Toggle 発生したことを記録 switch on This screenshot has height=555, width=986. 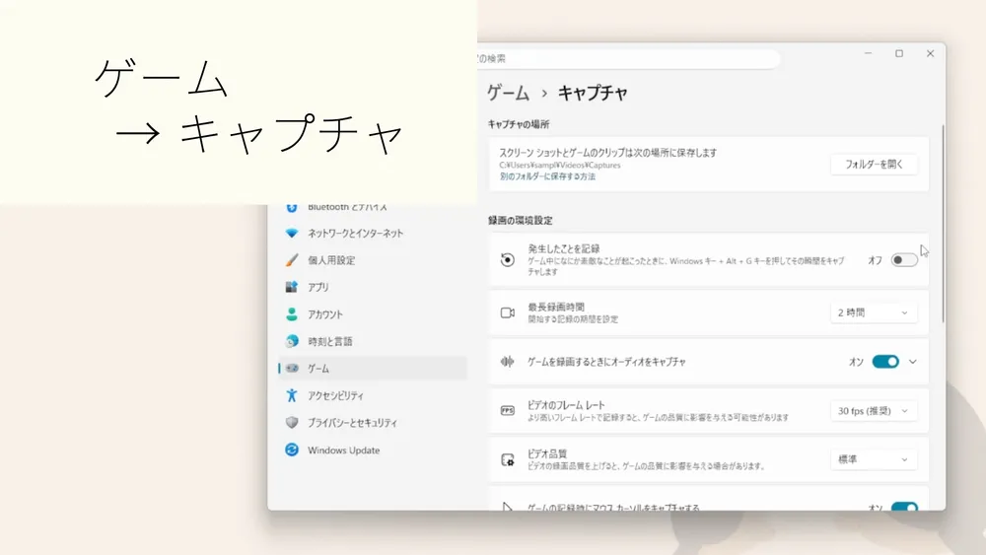pos(903,260)
